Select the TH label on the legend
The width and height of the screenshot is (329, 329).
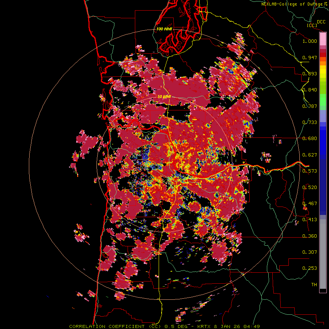click(314, 285)
